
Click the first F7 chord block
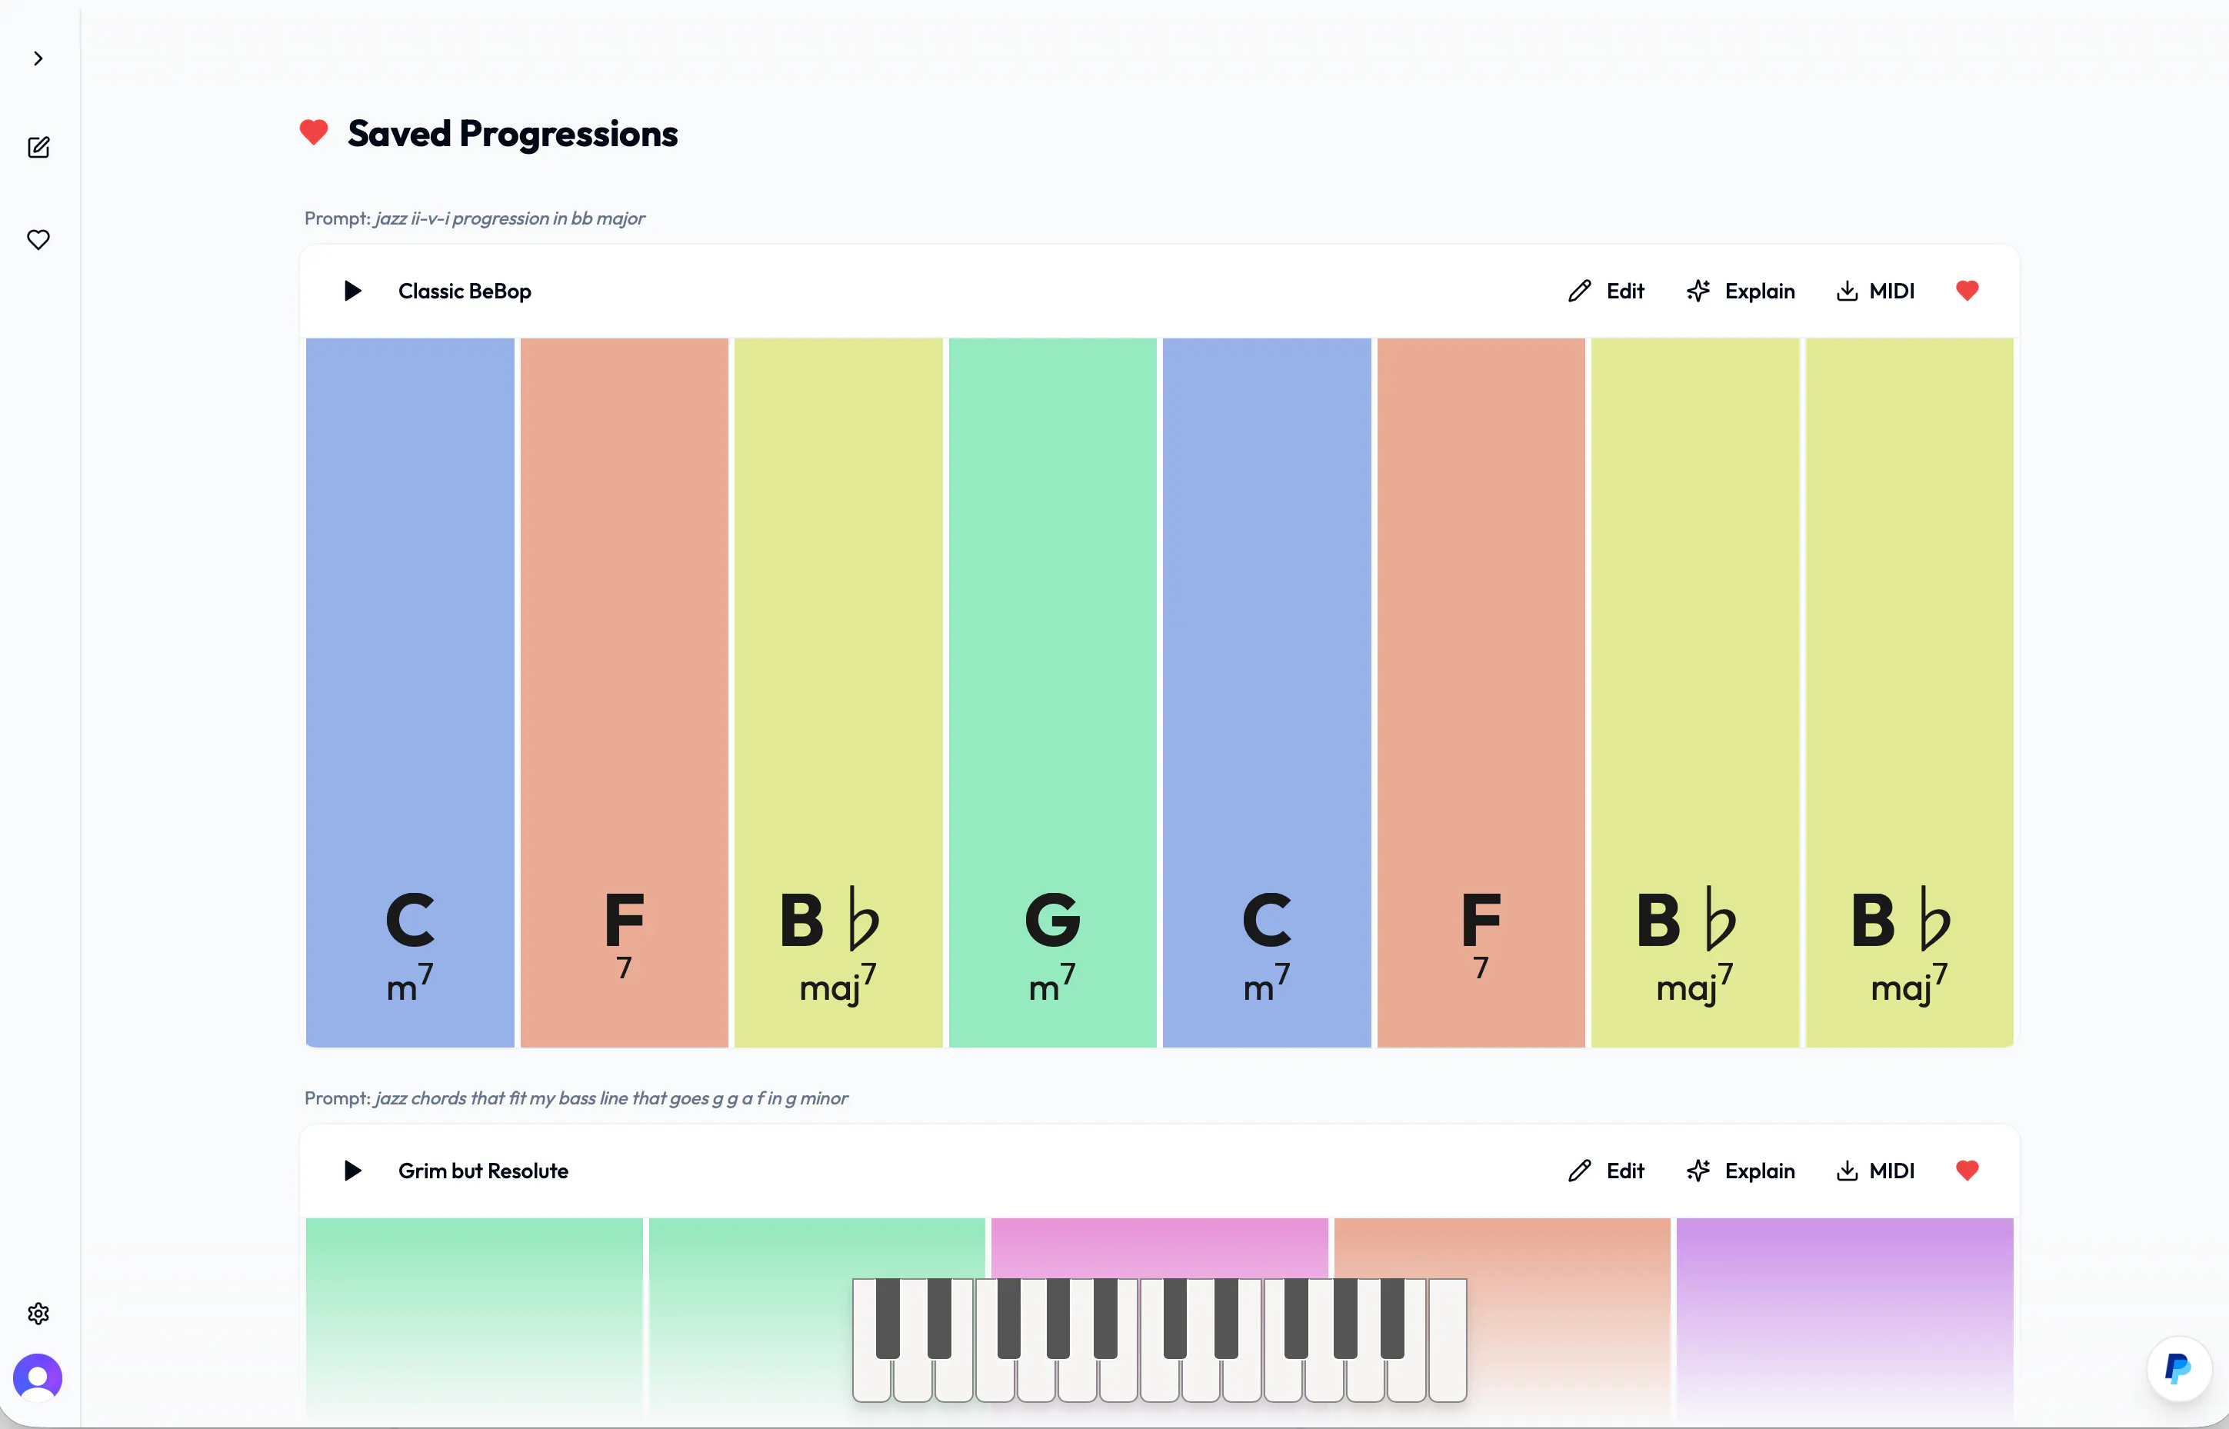625,692
